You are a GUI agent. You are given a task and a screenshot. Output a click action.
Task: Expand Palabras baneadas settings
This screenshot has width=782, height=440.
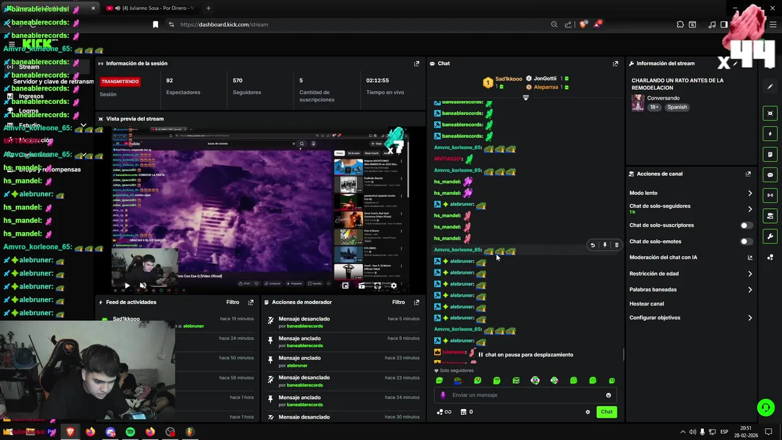pyautogui.click(x=750, y=290)
